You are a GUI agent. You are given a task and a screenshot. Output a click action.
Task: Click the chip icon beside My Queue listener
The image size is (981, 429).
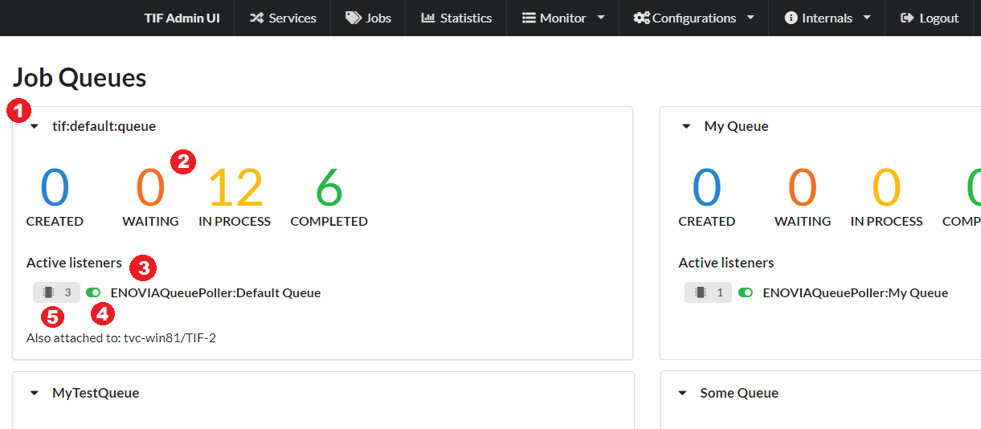[701, 292]
